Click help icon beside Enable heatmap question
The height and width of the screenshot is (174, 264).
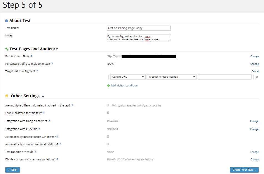[44, 113]
